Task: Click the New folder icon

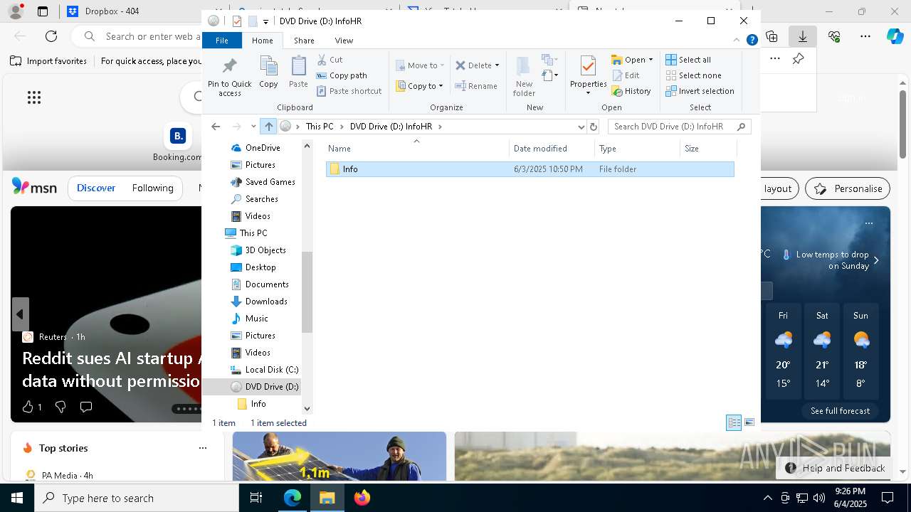Action: point(524,76)
